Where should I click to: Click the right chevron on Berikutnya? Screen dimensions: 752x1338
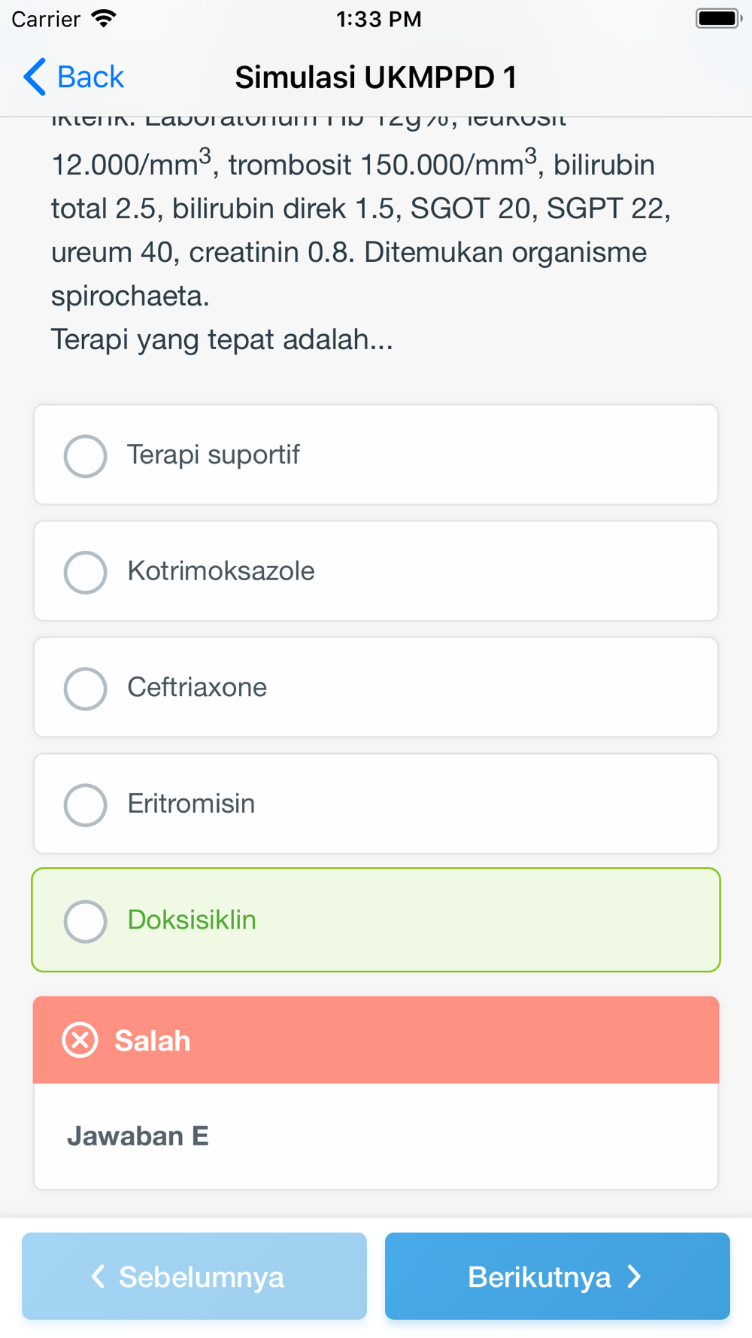[635, 1276]
